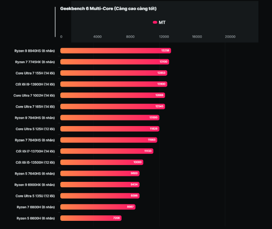Toggle the MT series legend swatch
This screenshot has width=272, height=229.
[155, 22]
